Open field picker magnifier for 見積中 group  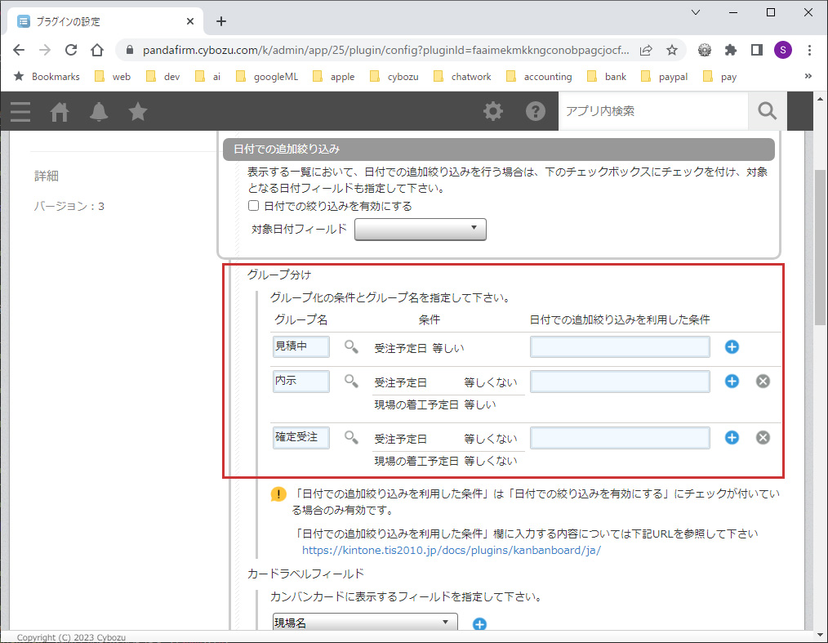point(350,346)
